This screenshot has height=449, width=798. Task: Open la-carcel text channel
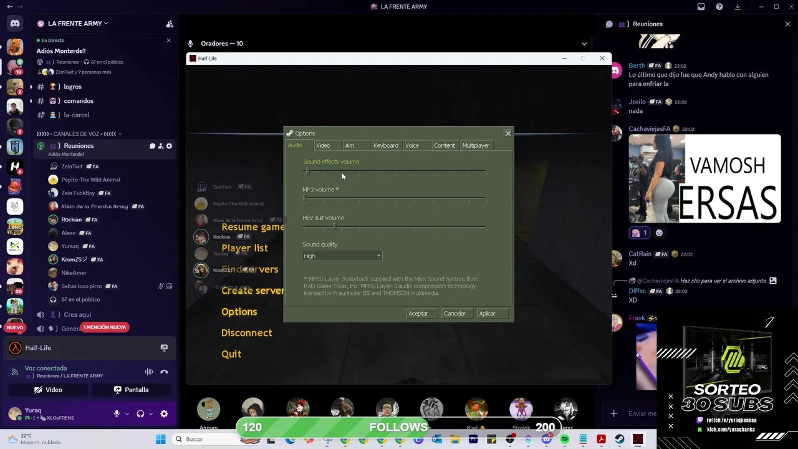(77, 115)
